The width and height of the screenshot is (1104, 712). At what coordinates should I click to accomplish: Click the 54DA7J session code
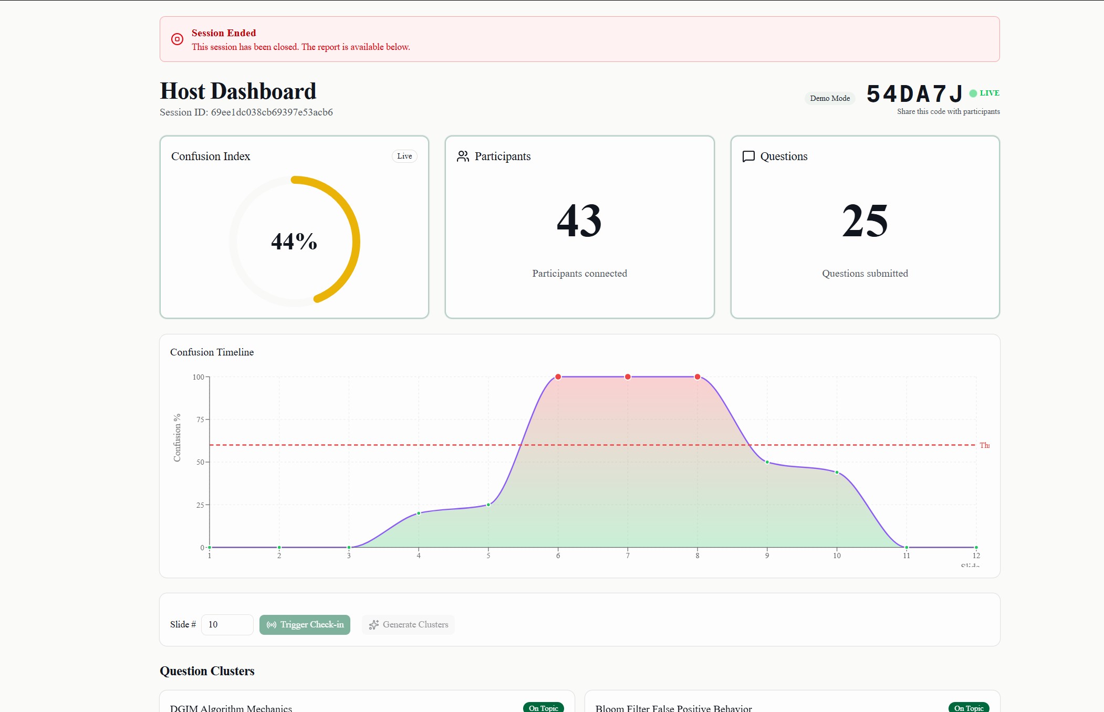coord(914,95)
